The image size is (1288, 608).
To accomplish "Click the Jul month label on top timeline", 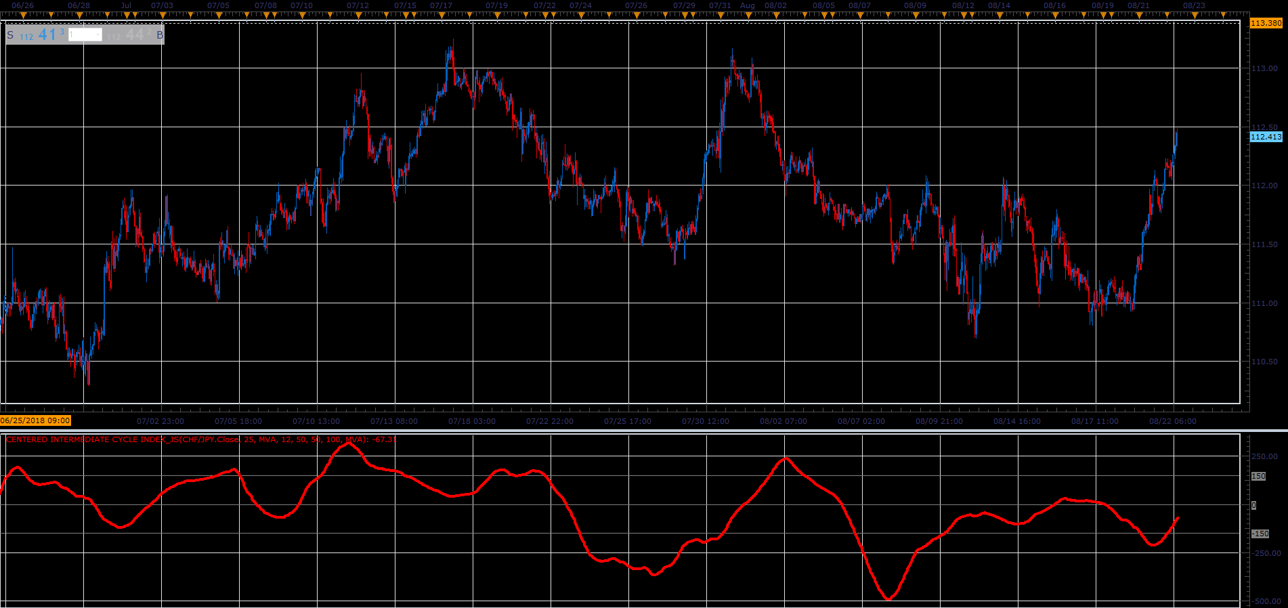I will coord(126,5).
